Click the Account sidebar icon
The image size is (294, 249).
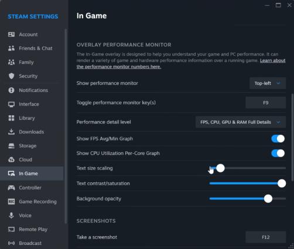11,34
